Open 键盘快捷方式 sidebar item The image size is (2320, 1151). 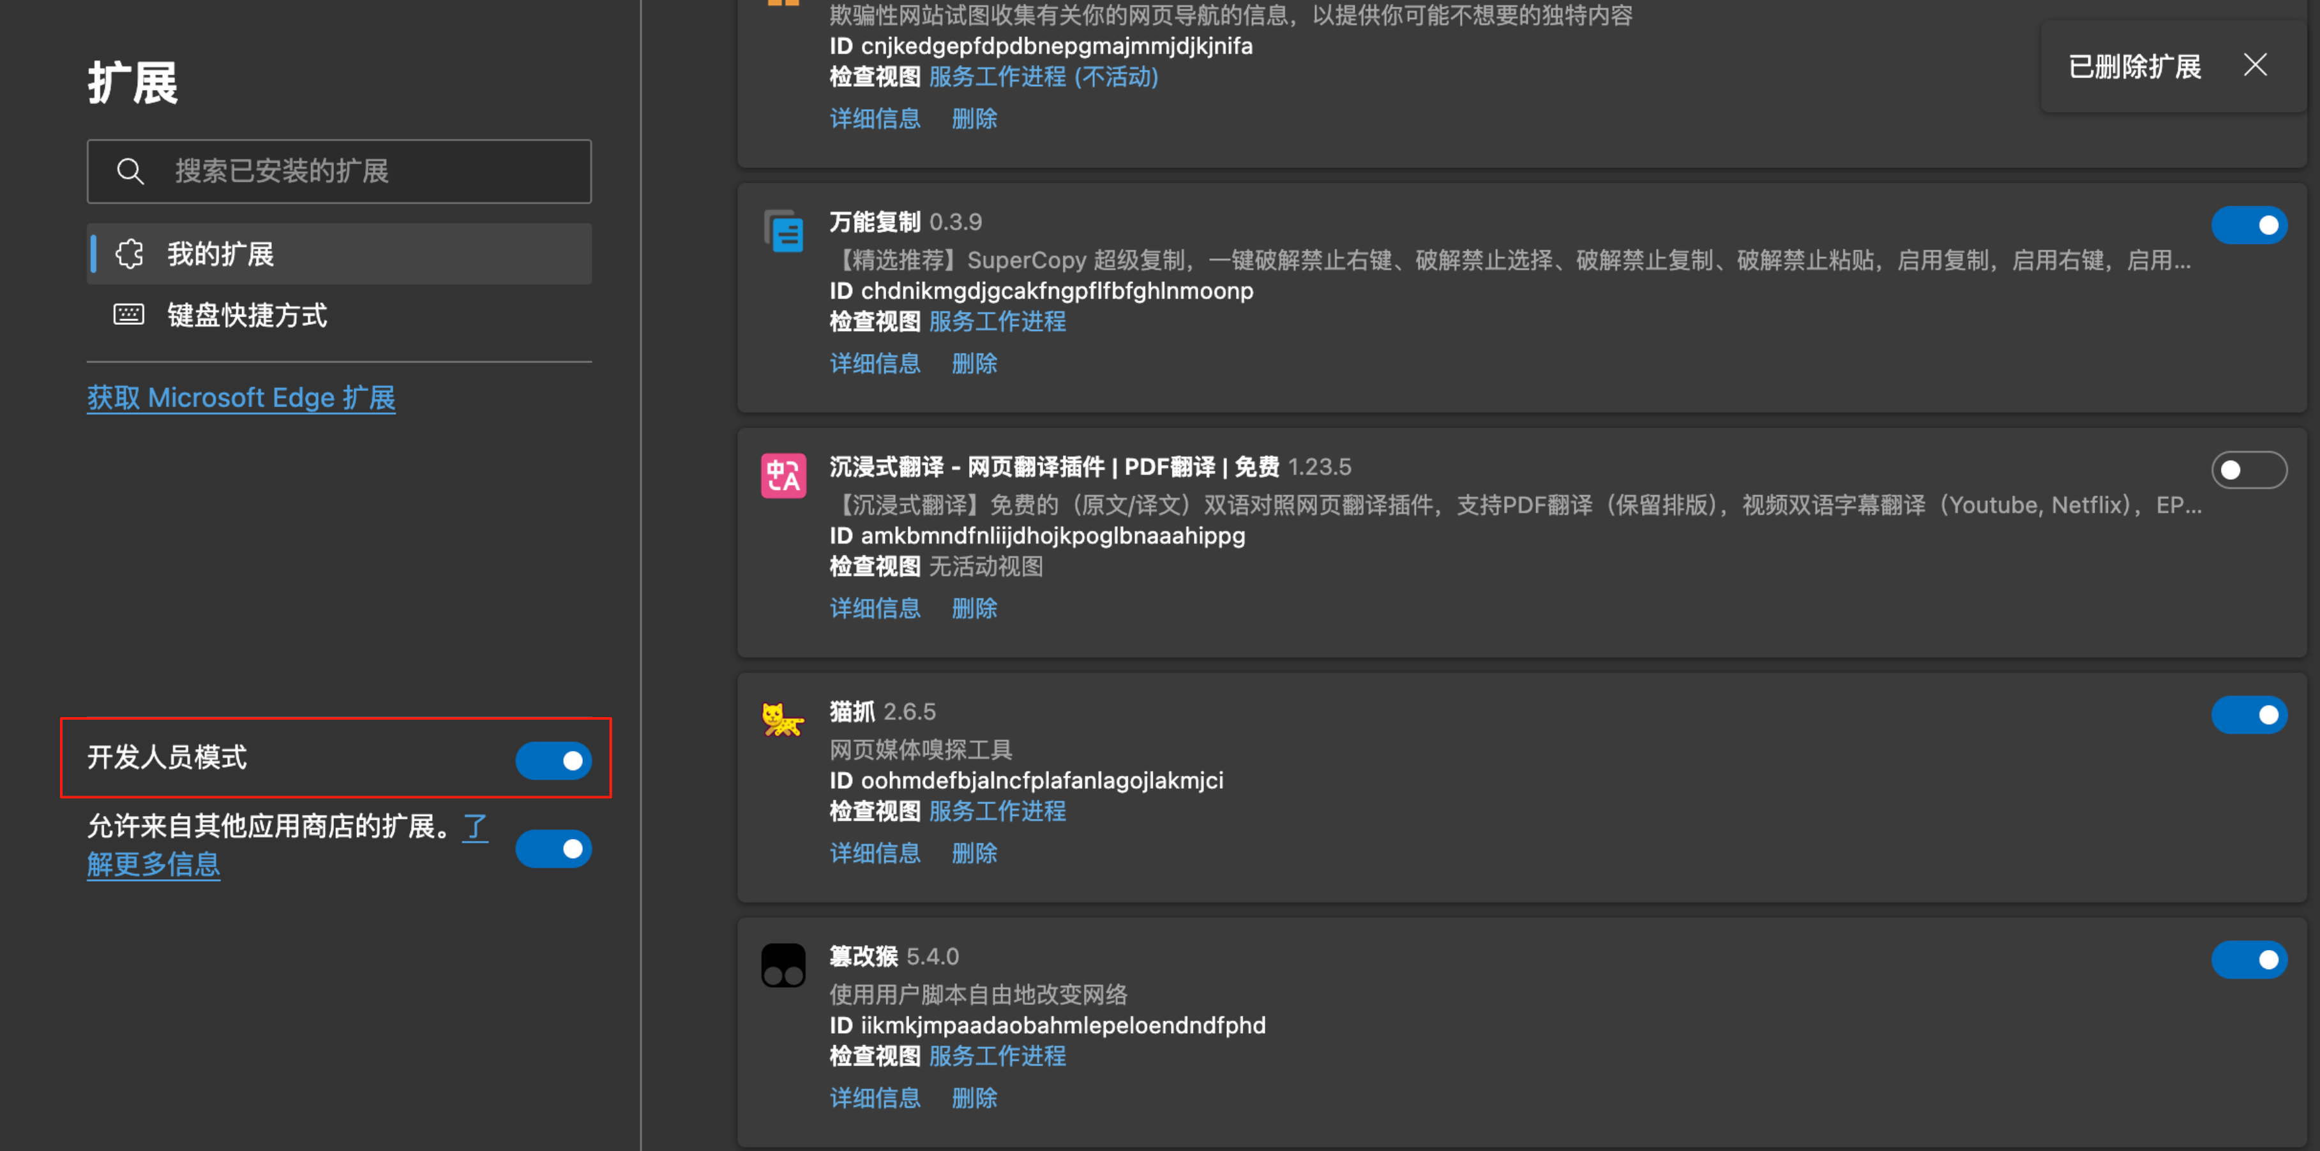[247, 315]
